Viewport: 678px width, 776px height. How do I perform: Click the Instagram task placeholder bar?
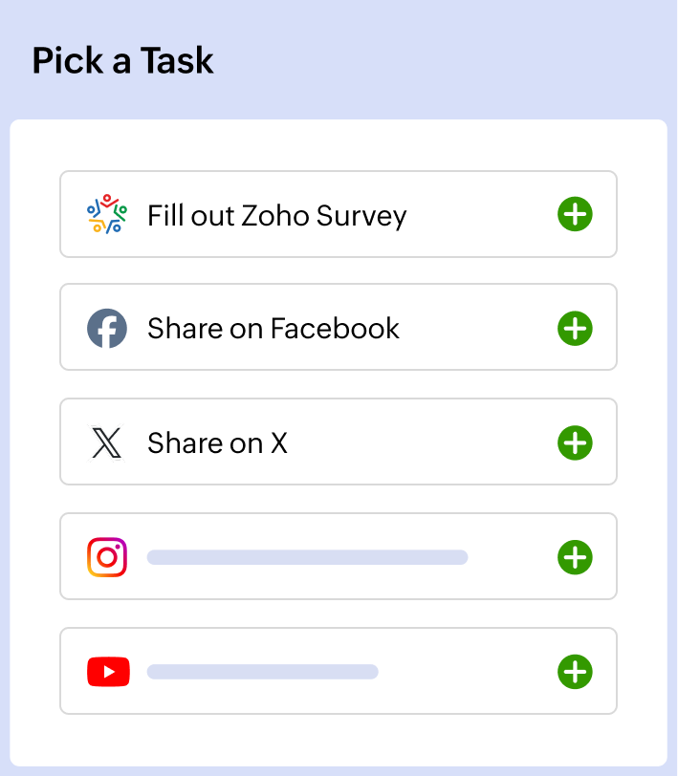tap(307, 557)
